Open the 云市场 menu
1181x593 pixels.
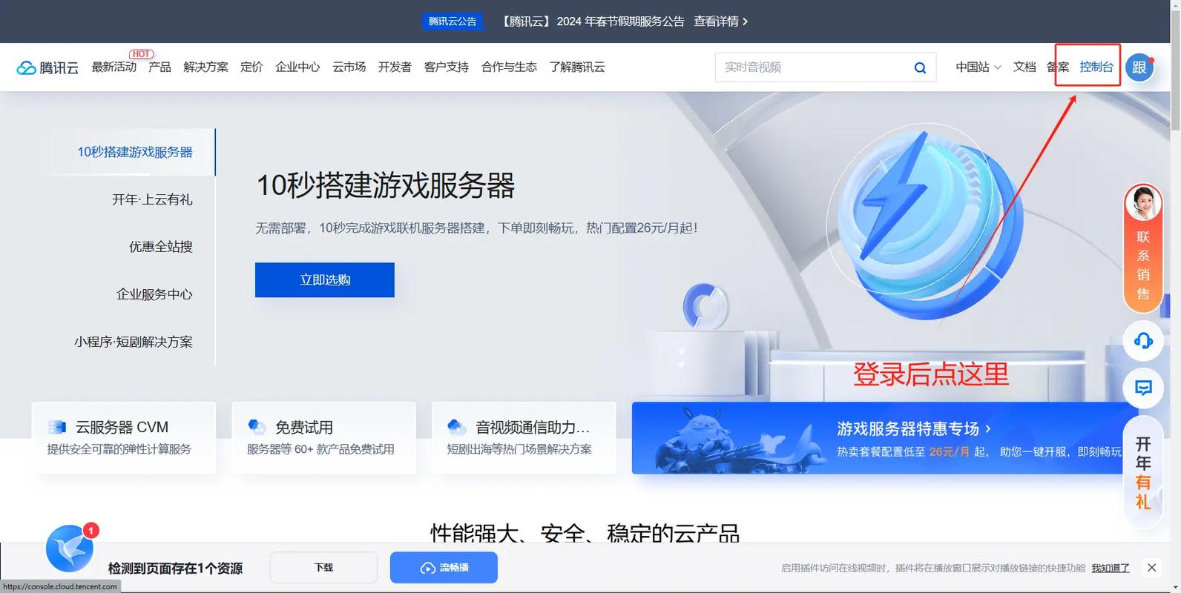point(349,67)
